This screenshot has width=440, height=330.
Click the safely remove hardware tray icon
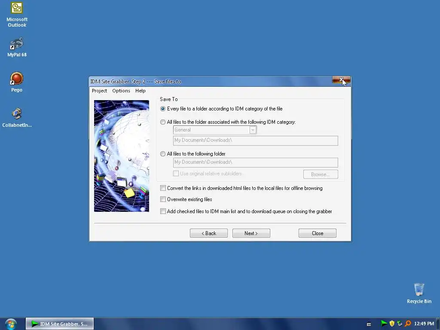[x=400, y=324]
